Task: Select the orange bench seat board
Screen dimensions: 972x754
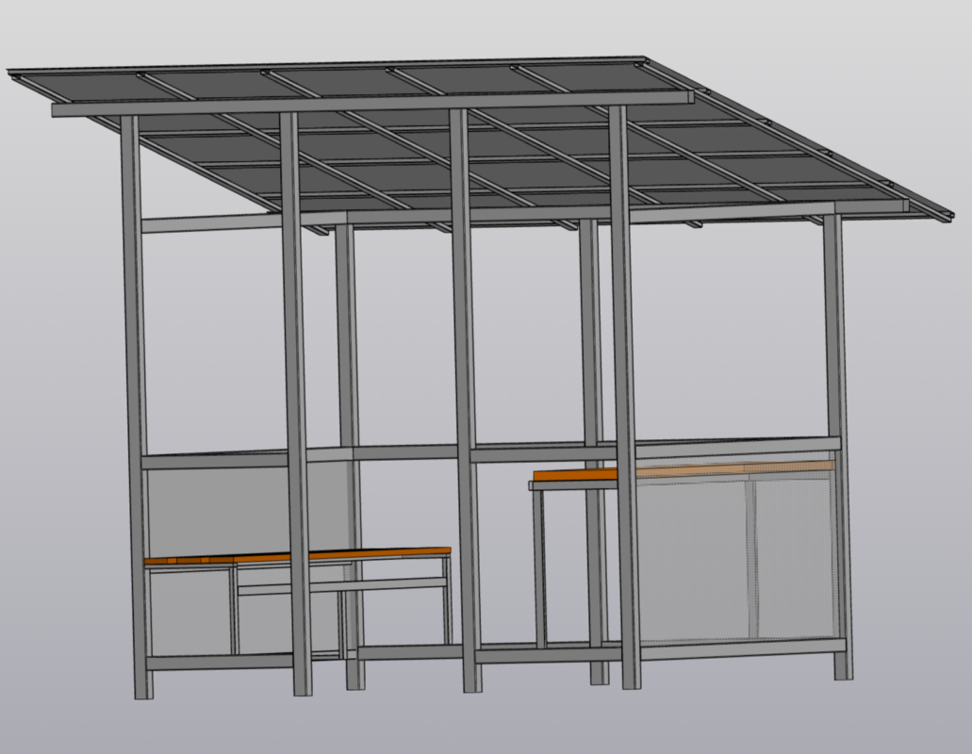Action: 298,556
